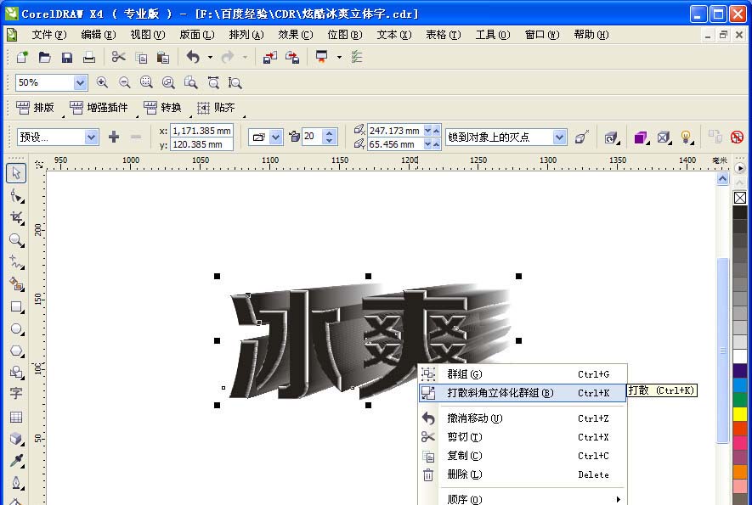This screenshot has width=752, height=505.
Task: Expand the zoom level combo box
Action: [79, 82]
